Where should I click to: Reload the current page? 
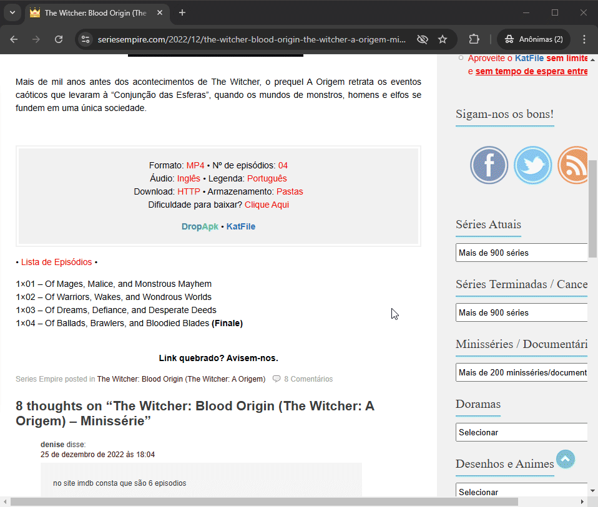pos(58,39)
